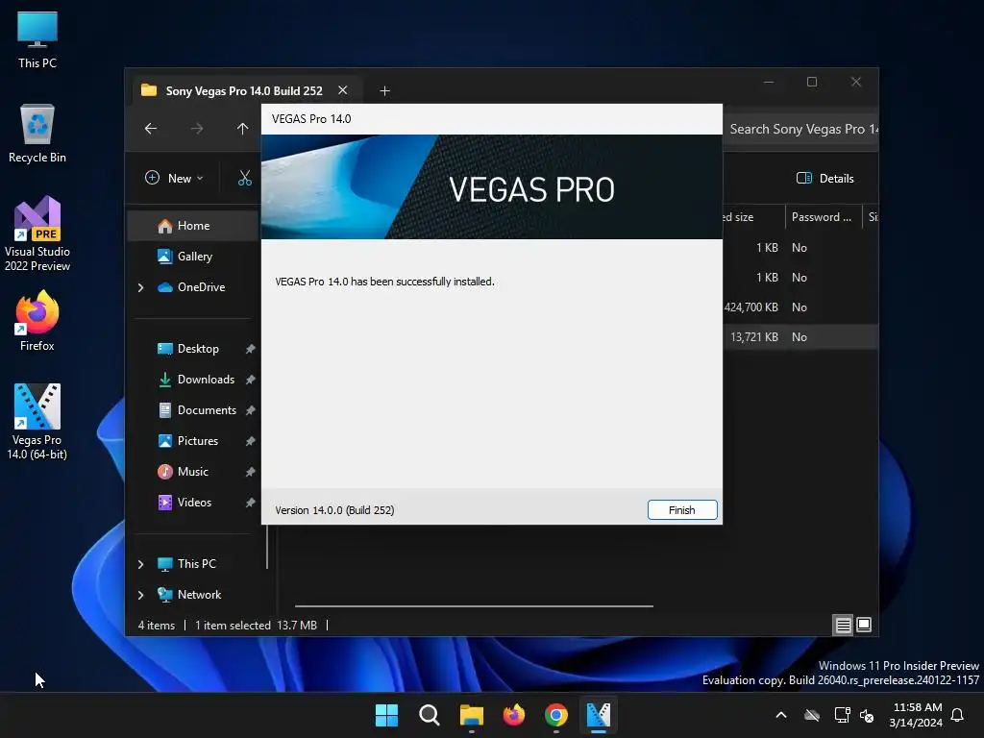
Task: Switch to large thumbnails view icon
Action: (x=864, y=625)
